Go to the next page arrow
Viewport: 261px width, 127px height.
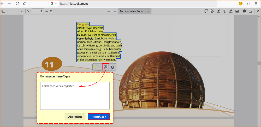tap(29, 11)
